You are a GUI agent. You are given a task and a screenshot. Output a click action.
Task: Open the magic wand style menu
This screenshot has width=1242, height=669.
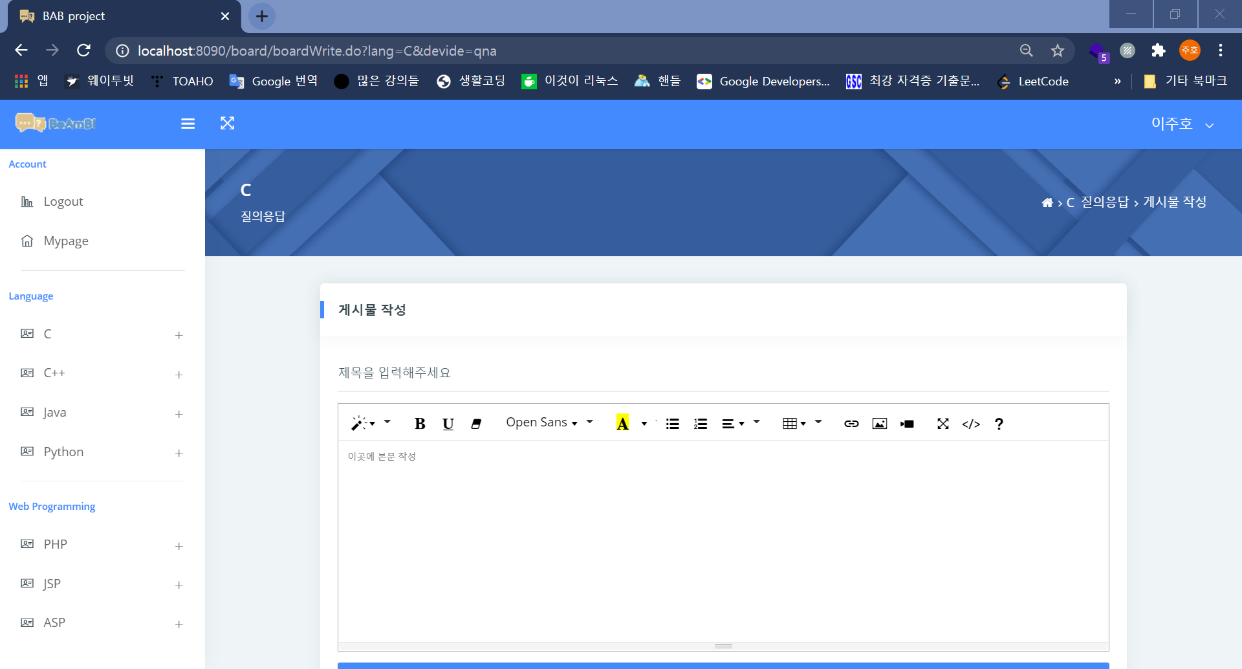(x=363, y=423)
